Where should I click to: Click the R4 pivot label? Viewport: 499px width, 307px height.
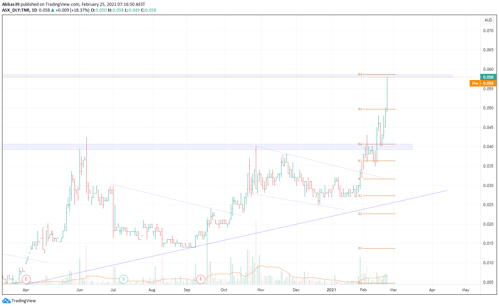click(x=360, y=74)
